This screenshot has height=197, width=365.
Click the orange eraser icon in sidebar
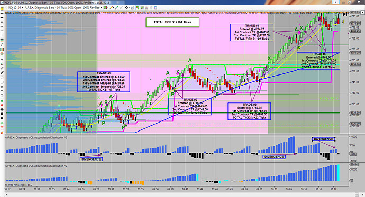pyautogui.click(x=2, y=133)
